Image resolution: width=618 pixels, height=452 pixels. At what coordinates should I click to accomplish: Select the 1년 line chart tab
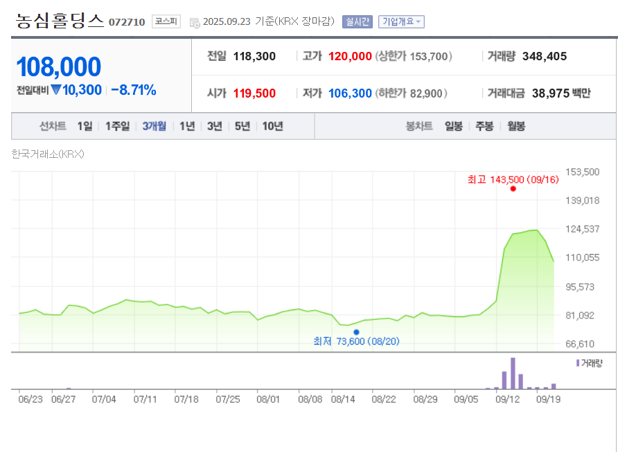[187, 127]
